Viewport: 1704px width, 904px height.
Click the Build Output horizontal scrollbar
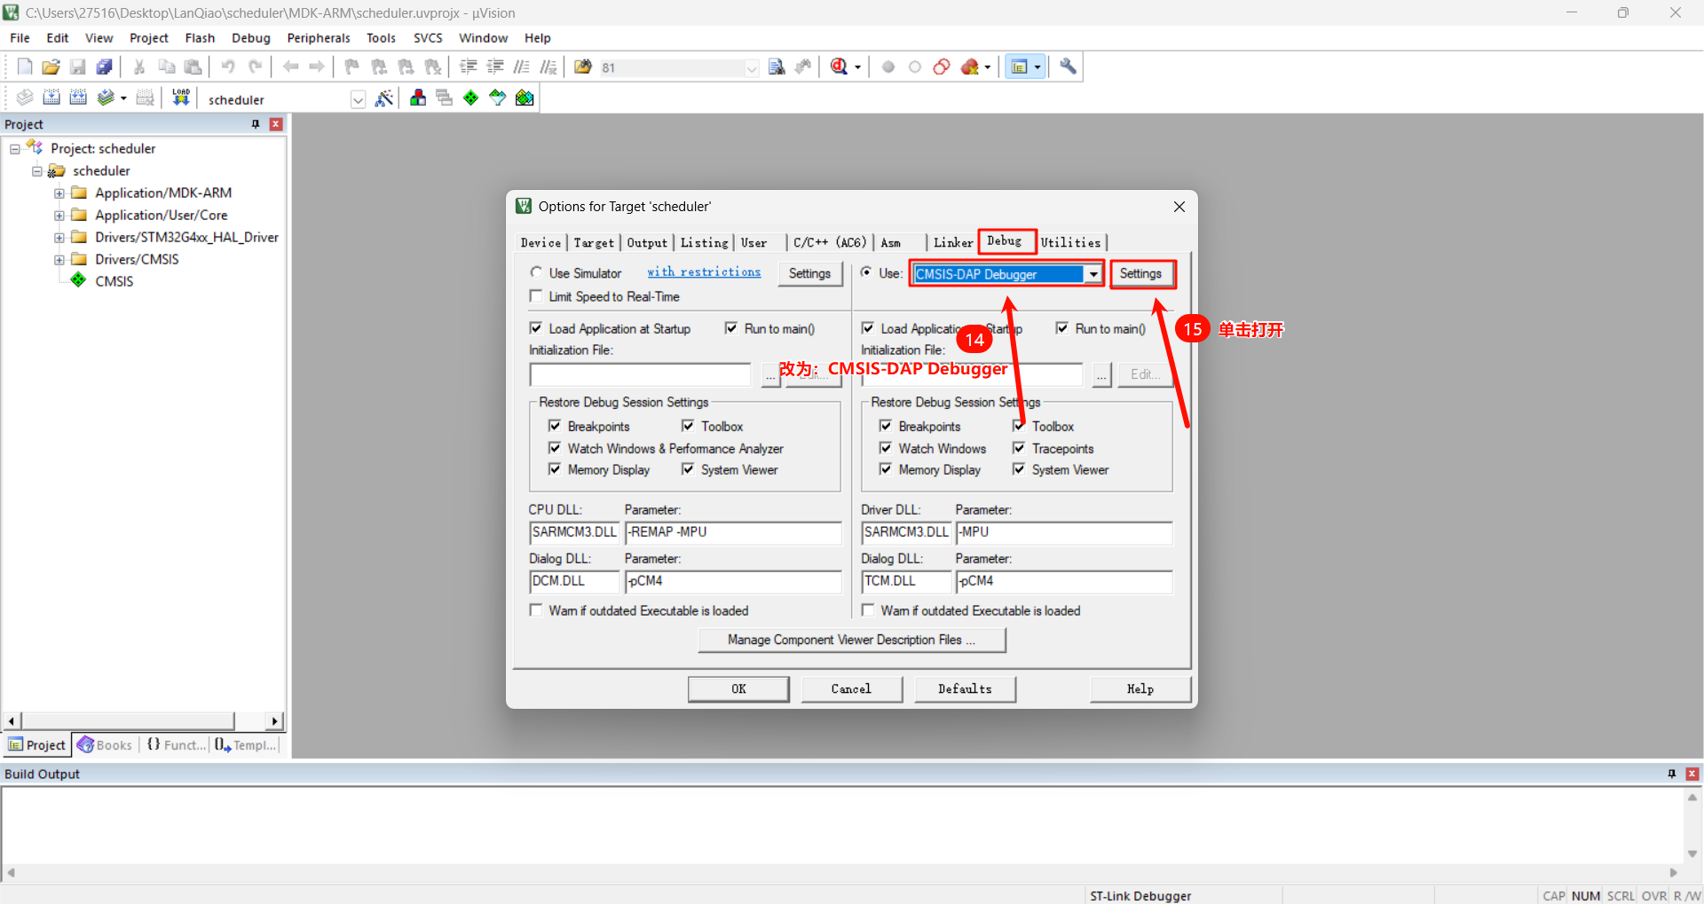[841, 872]
